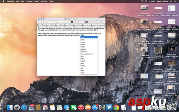The height and width of the screenshot is (112, 179).
Task: Open Notes from the Dock
Action: pyautogui.click(x=53, y=108)
